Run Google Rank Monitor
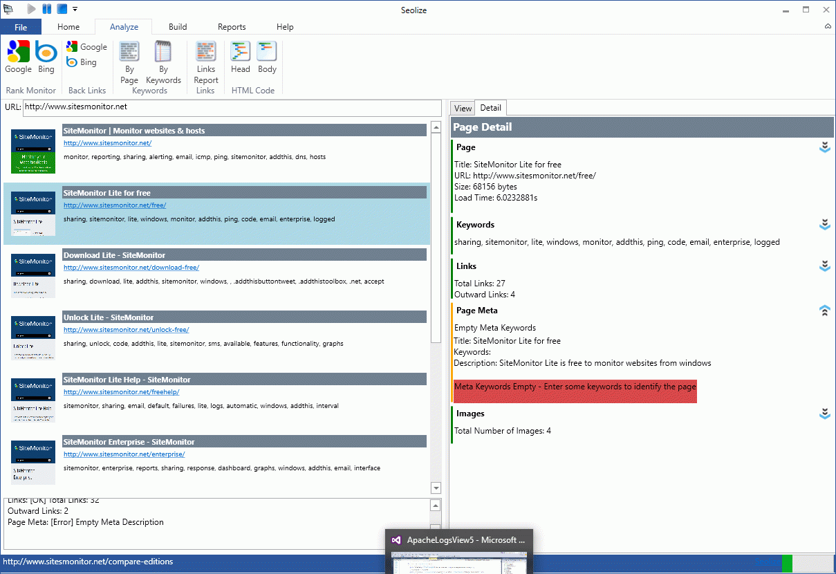 tap(18, 57)
